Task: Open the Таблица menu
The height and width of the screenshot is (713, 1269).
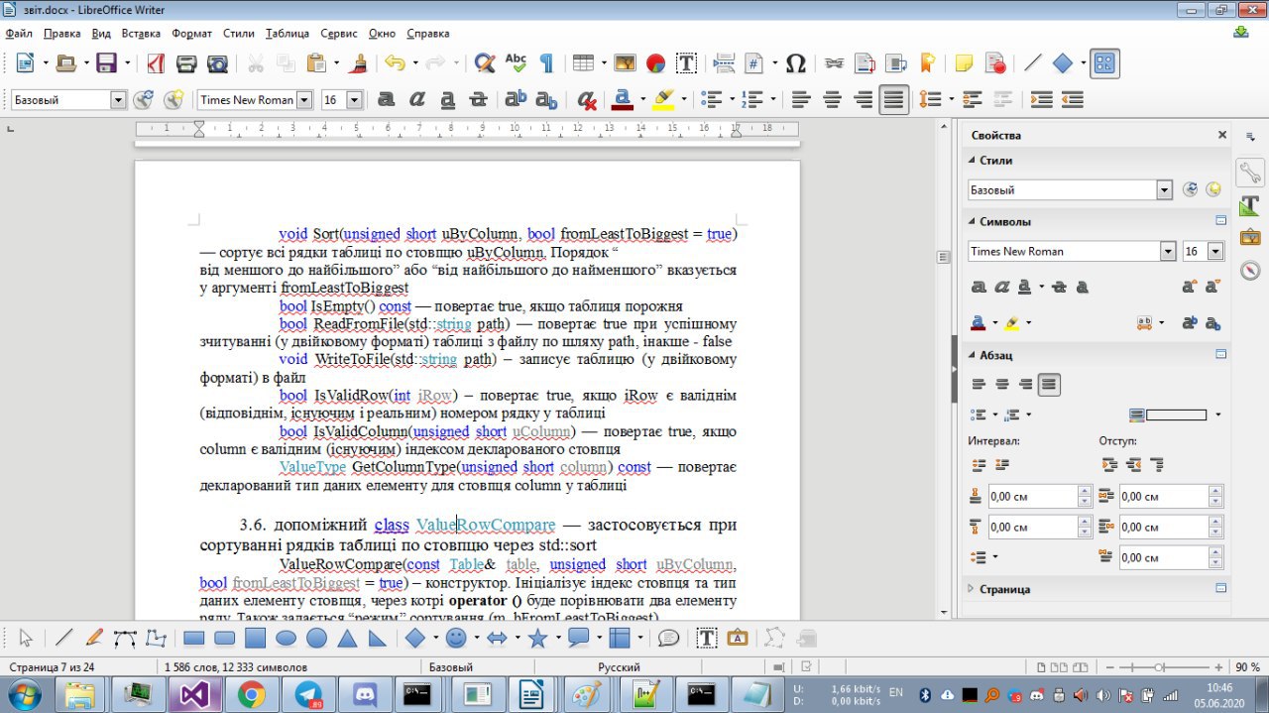Action: point(288,33)
